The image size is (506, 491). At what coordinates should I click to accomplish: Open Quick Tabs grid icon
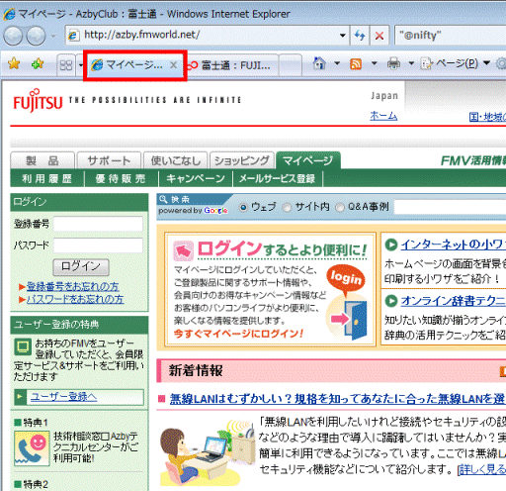tap(66, 65)
